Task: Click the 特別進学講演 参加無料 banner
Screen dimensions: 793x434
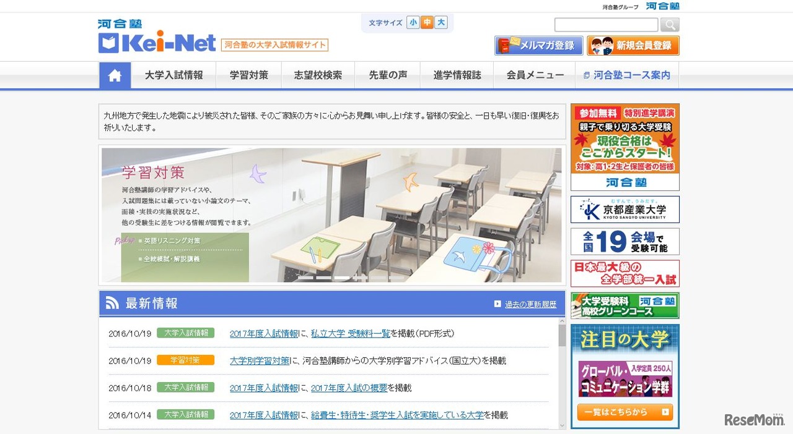Action: coord(624,147)
